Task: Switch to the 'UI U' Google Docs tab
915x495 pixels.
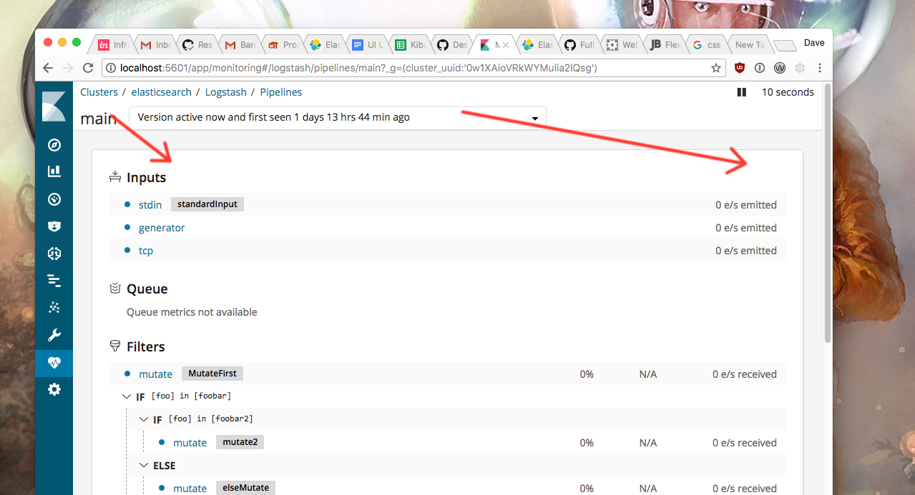Action: click(368, 44)
